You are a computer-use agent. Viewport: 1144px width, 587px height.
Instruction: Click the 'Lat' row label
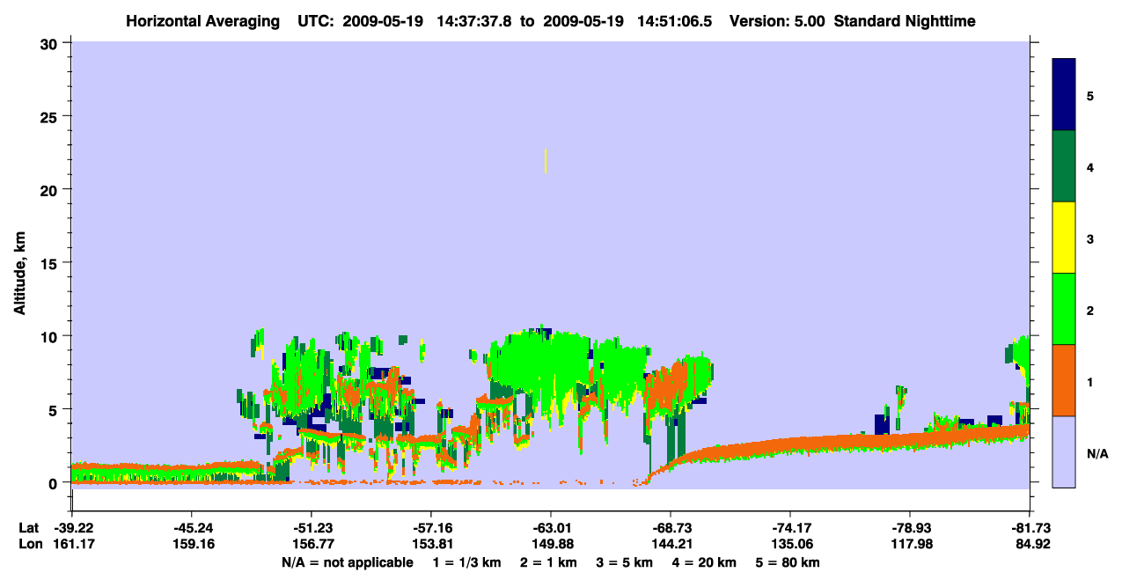(x=28, y=528)
